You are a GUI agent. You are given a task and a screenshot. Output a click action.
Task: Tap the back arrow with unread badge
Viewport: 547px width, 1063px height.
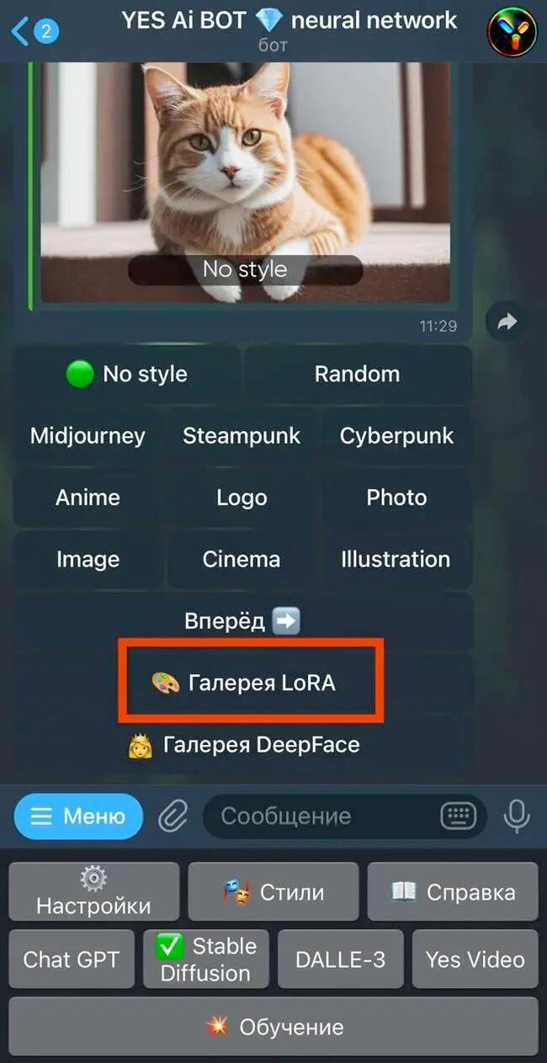pos(34,32)
